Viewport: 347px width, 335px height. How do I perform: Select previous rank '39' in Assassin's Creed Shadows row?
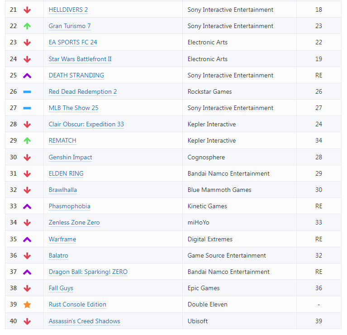(x=318, y=321)
